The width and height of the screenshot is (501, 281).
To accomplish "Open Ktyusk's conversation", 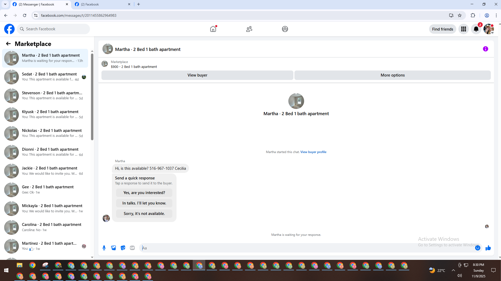I will click(x=45, y=114).
